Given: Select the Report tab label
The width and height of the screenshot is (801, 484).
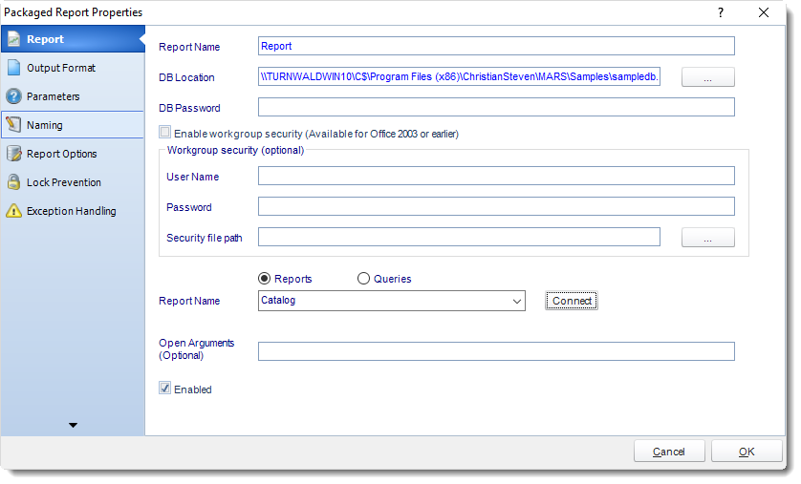Looking at the screenshot, I should click(x=45, y=39).
